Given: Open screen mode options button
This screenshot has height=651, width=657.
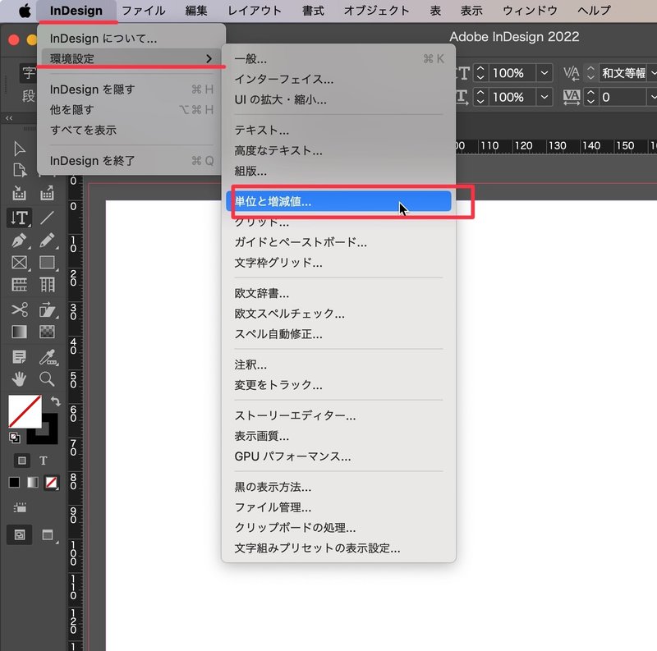Looking at the screenshot, I should click(x=48, y=535).
